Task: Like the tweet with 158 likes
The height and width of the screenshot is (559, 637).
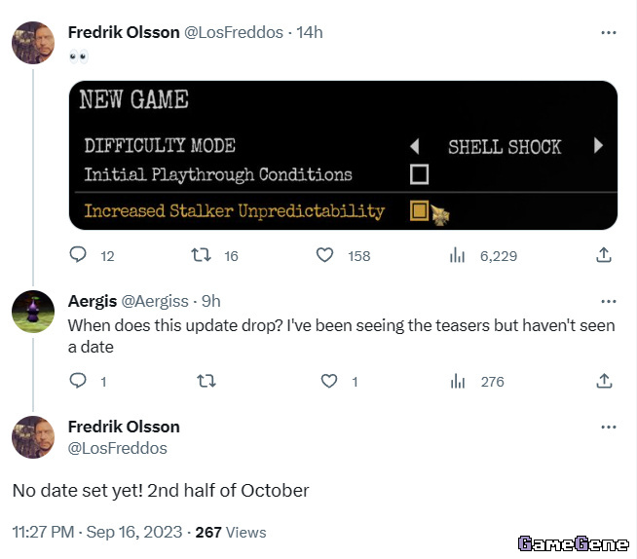Action: pos(324,255)
